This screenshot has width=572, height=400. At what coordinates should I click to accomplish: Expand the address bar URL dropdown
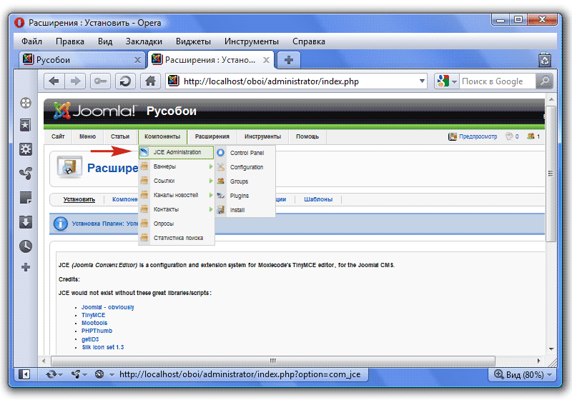coord(421,81)
